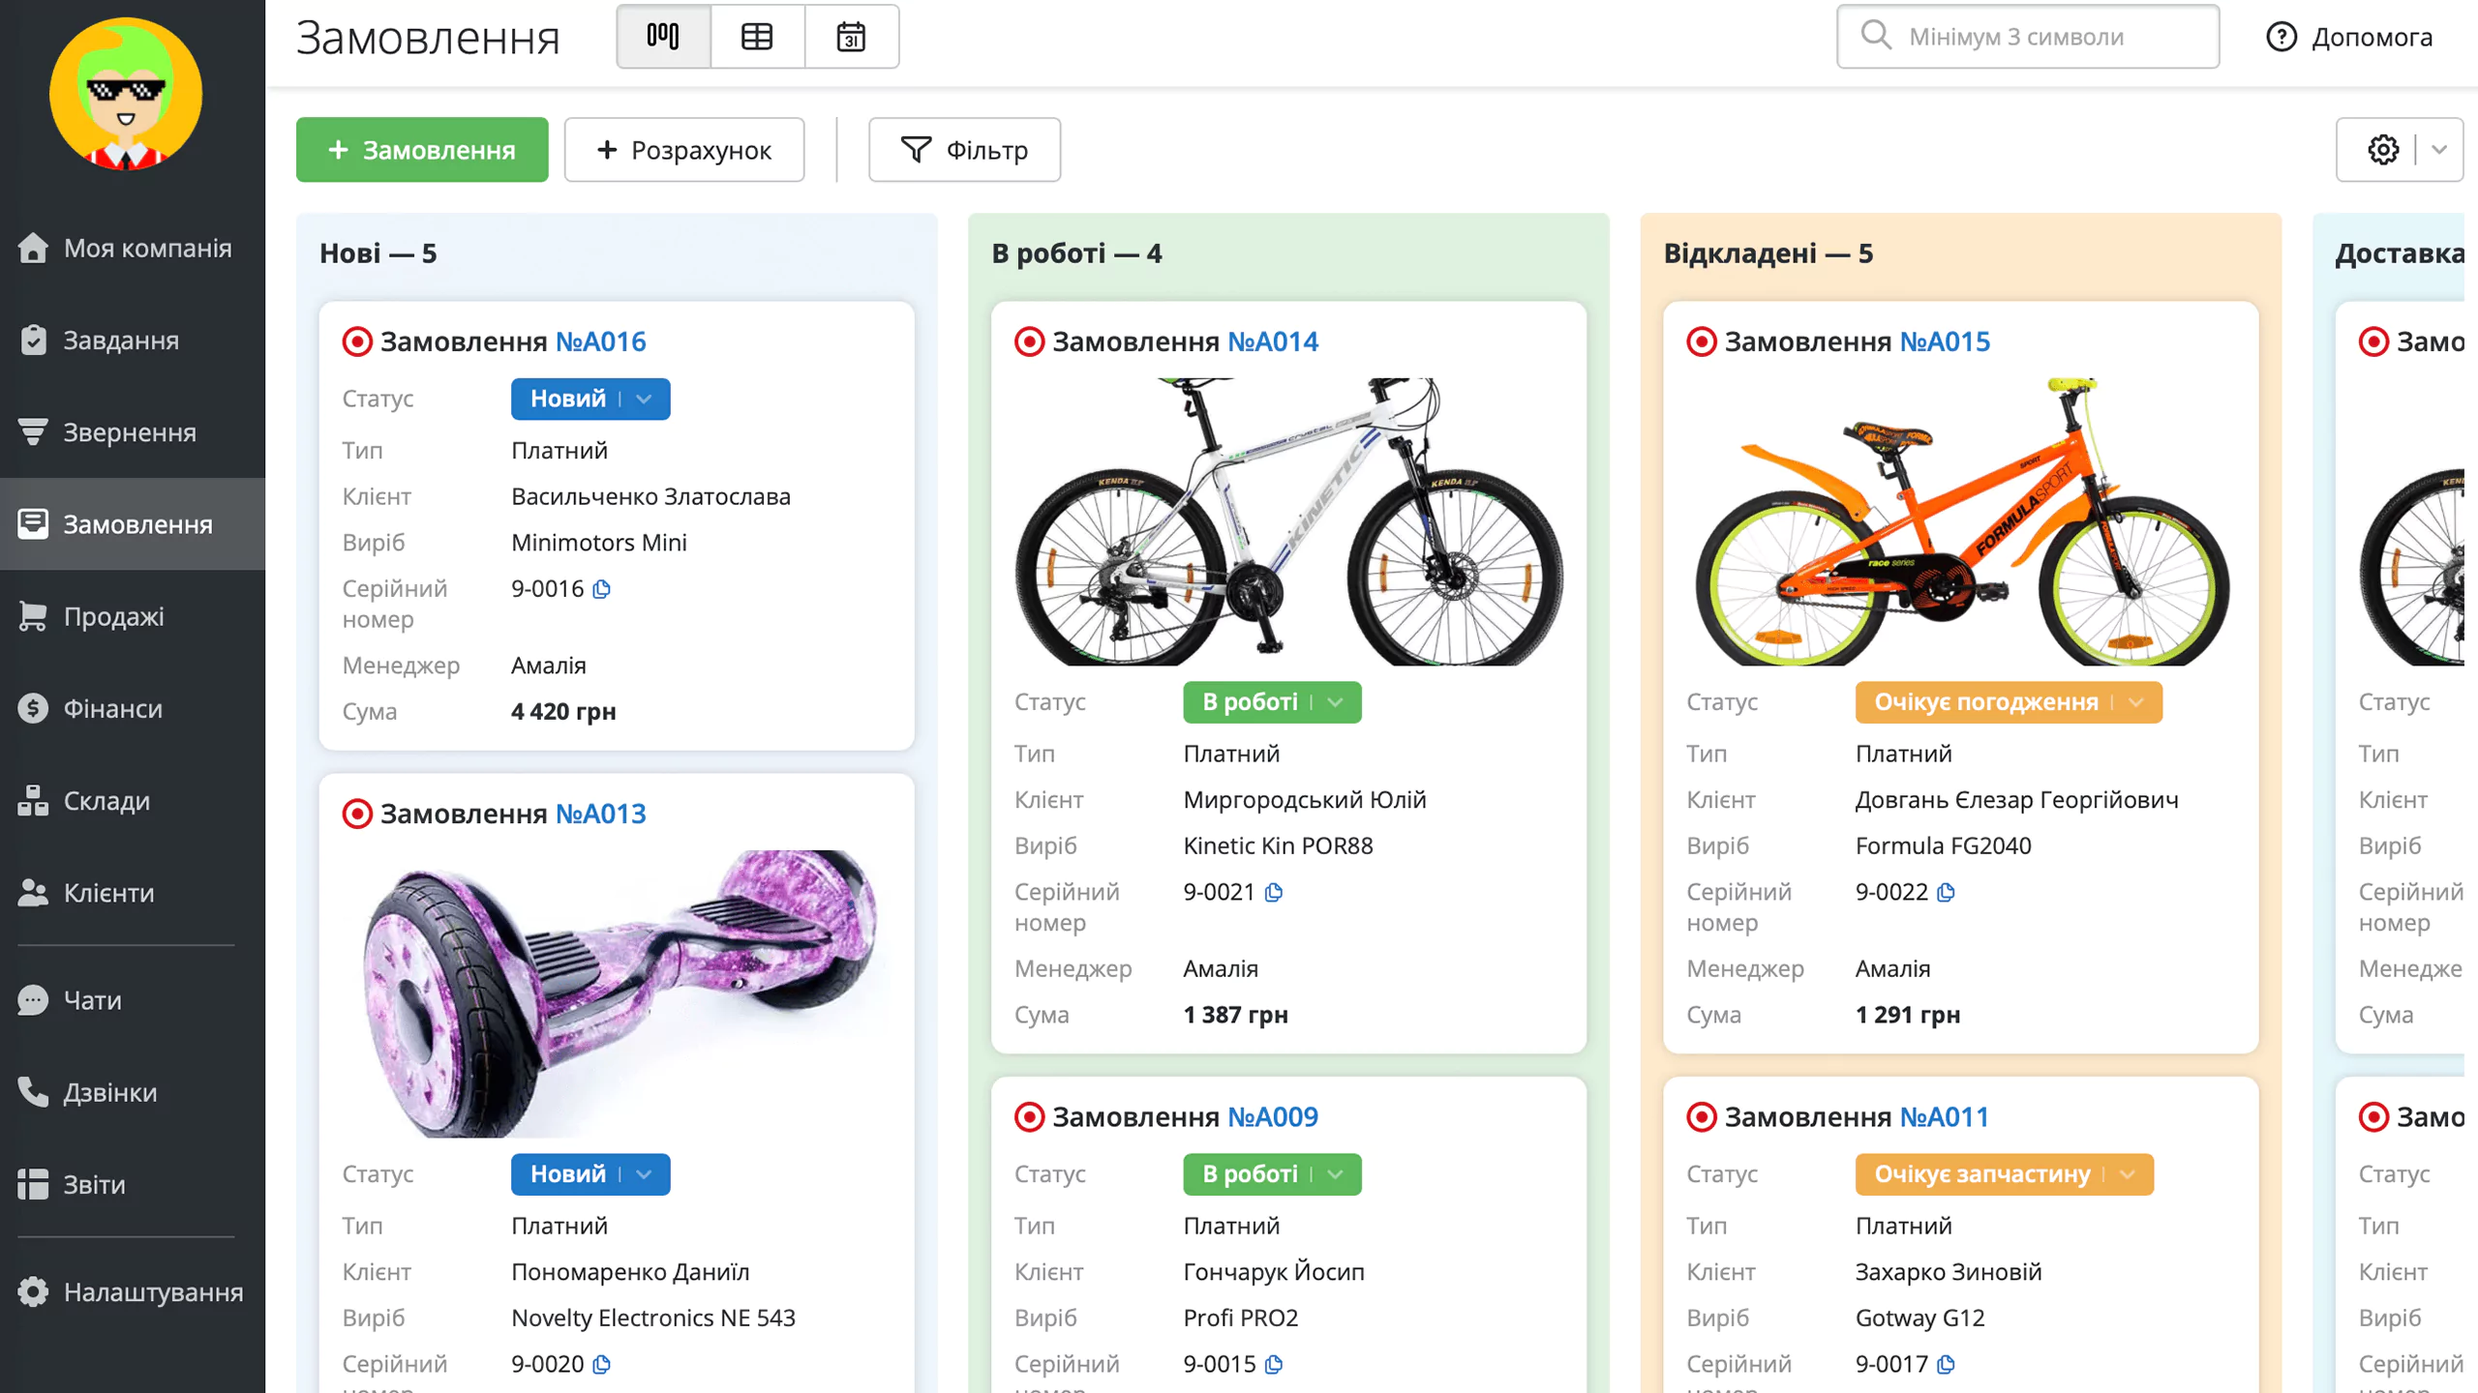Click red target icon of order A011
2478x1393 pixels.
(1702, 1116)
